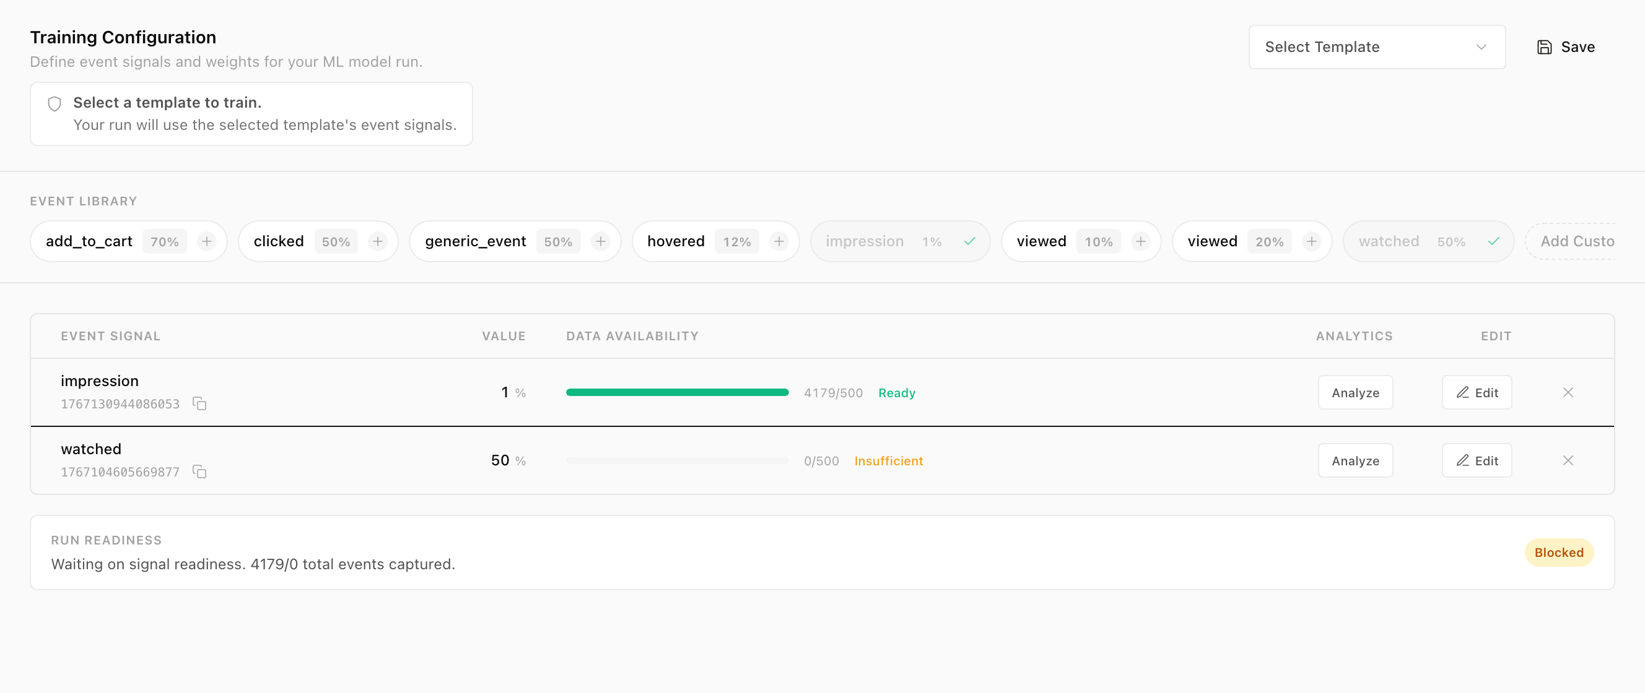This screenshot has width=1645, height=693.
Task: Click the Ready status label
Action: (897, 394)
